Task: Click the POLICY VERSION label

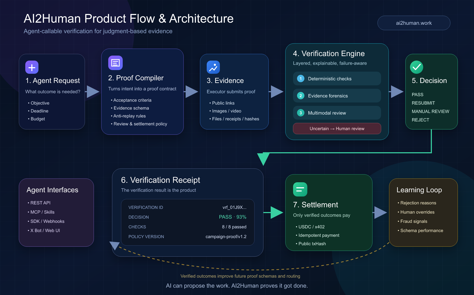Action: point(146,237)
